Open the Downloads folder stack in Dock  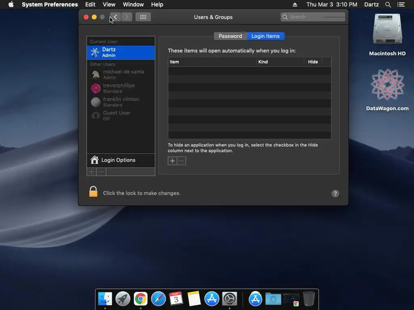(x=273, y=299)
